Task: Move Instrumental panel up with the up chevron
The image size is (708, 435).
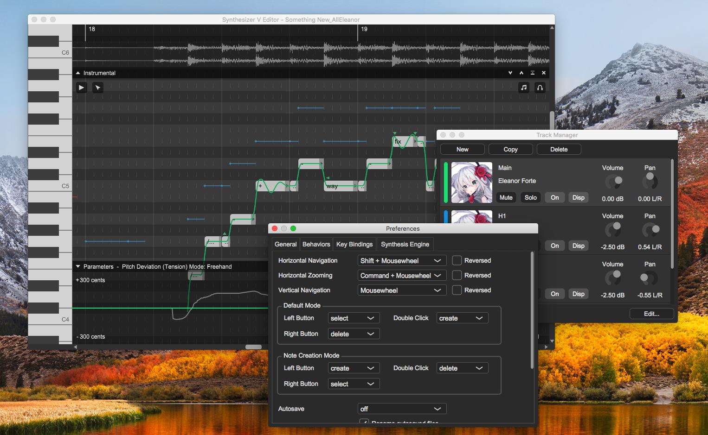Action: (x=521, y=73)
